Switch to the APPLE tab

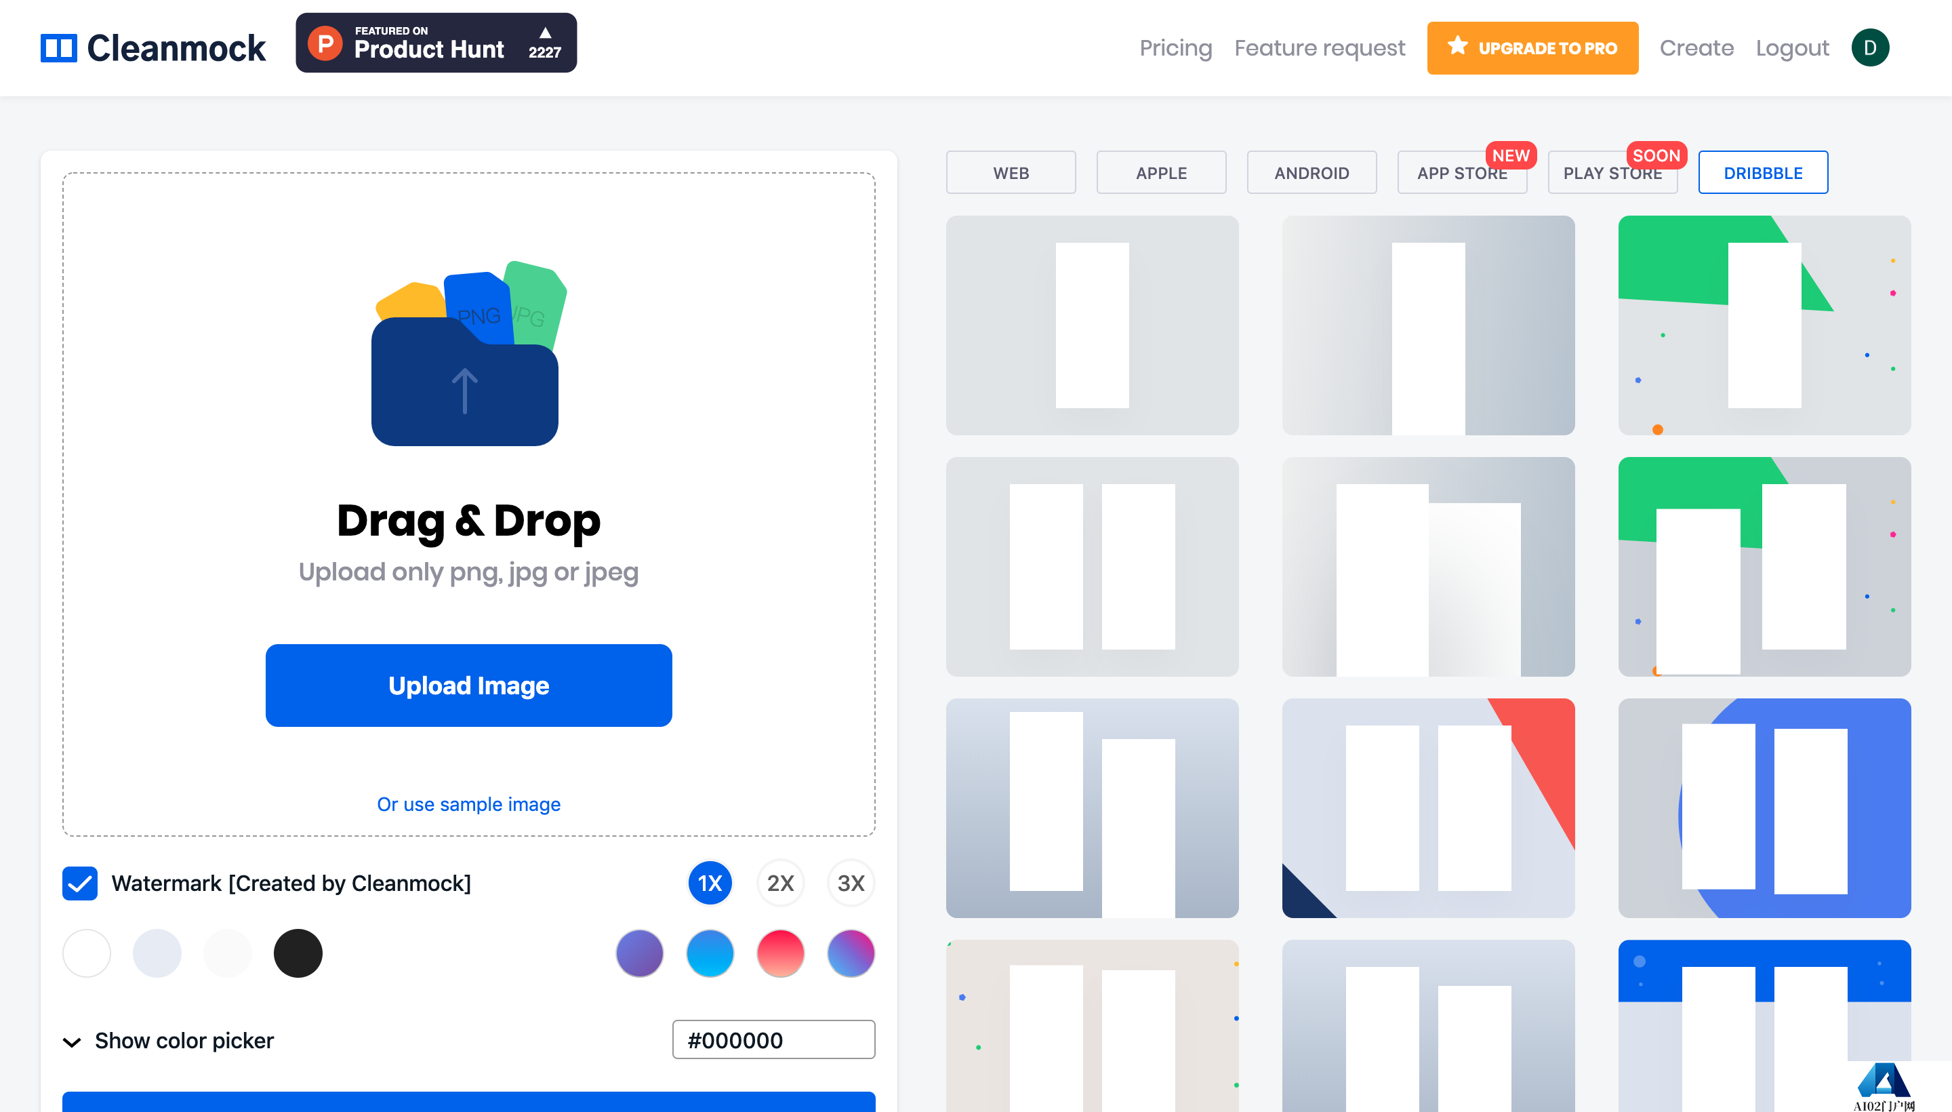point(1161,173)
